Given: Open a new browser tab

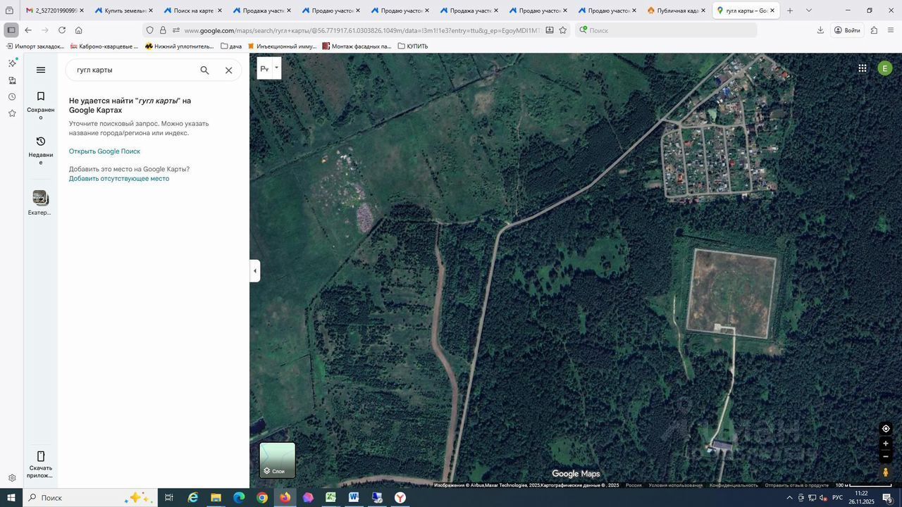Looking at the screenshot, I should 790,11.
